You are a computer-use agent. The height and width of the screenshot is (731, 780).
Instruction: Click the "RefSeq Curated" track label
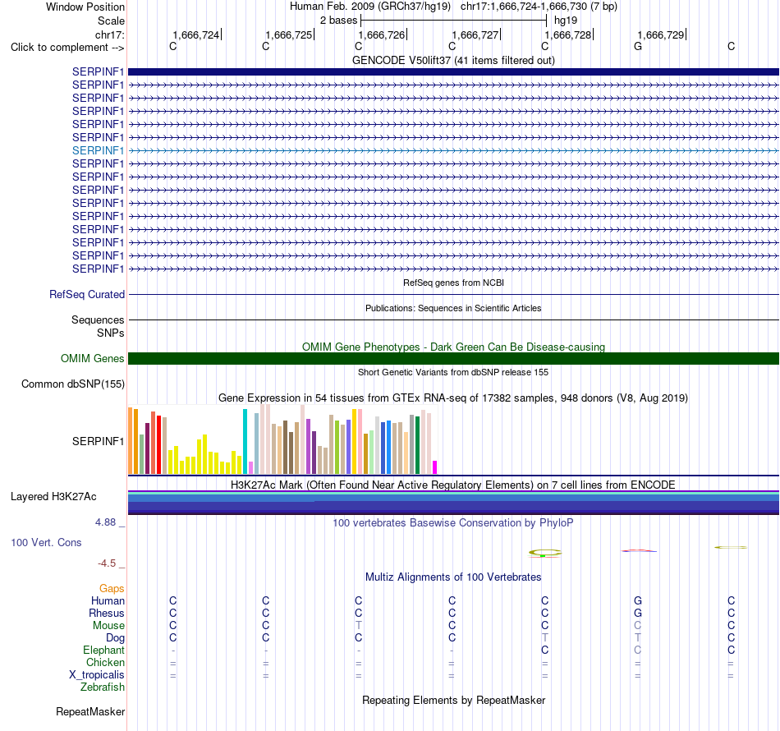pos(87,295)
